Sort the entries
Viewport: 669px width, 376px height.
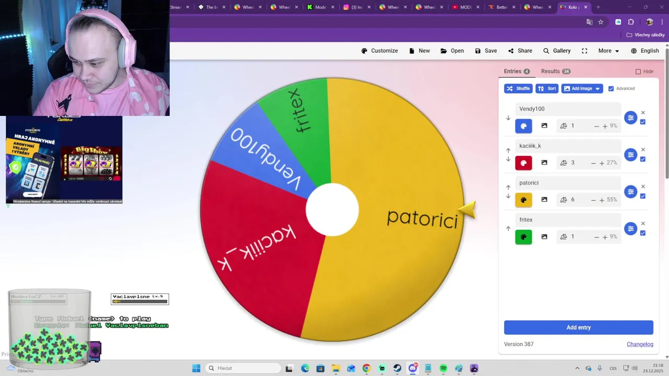pyautogui.click(x=547, y=89)
